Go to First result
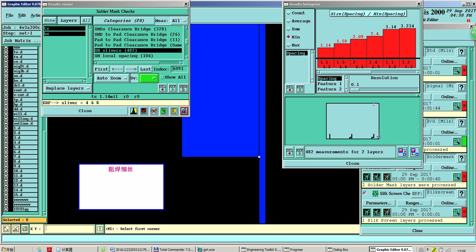This screenshot has width=476, height=252. click(101, 69)
